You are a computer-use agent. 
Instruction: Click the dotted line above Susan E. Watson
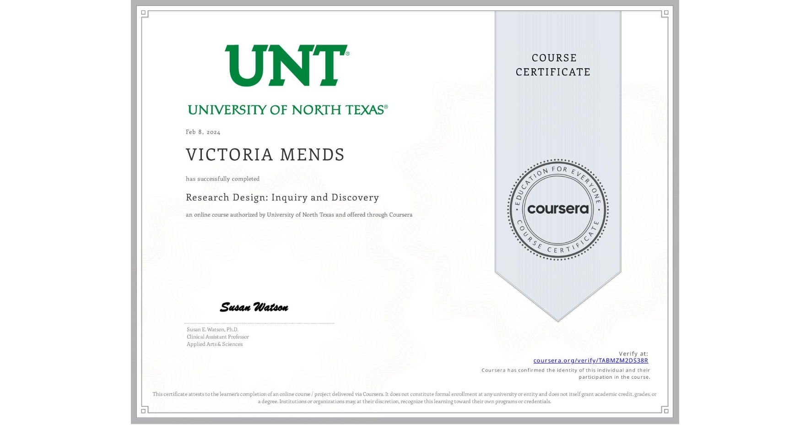coord(260,323)
